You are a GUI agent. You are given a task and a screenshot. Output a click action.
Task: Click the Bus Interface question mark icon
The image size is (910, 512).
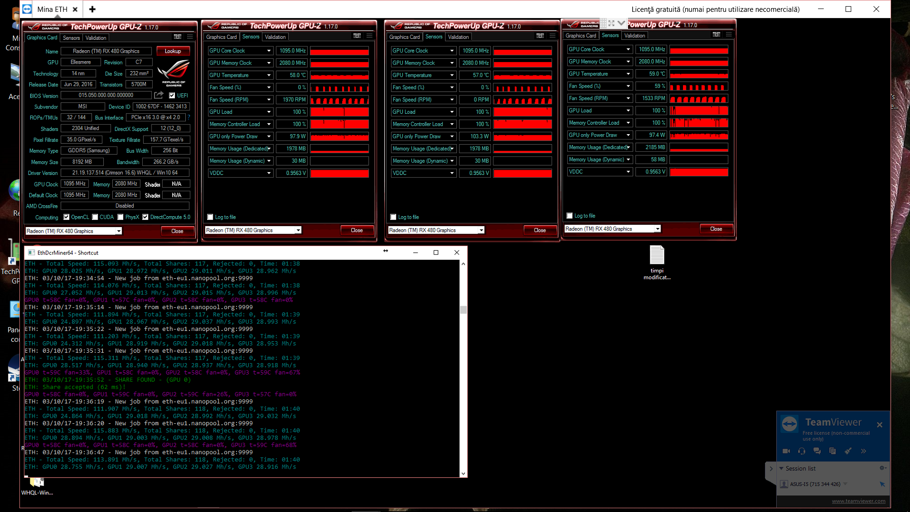tap(189, 117)
